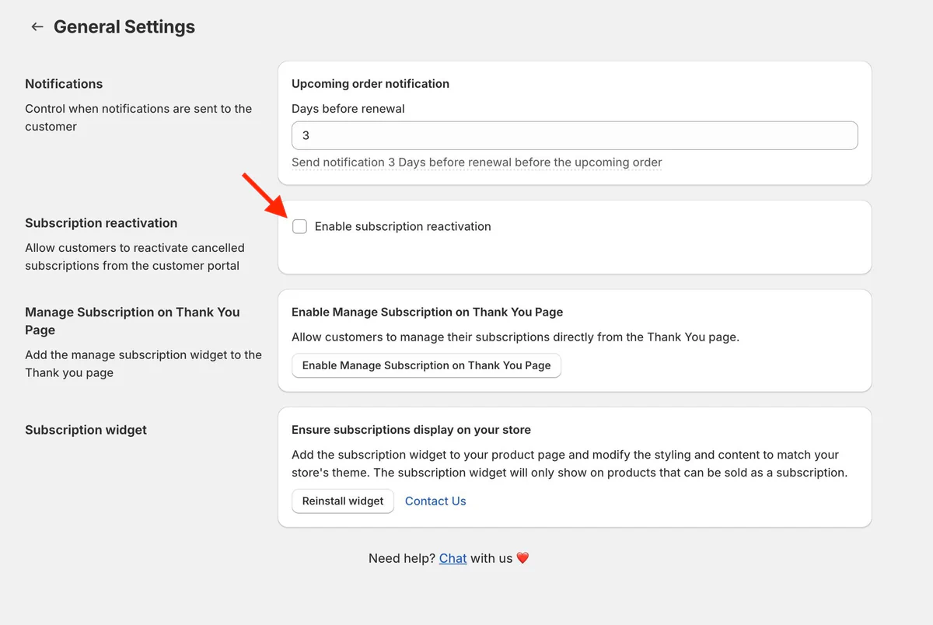
Task: Click the Subscription widget section heading
Action: pyautogui.click(x=86, y=430)
